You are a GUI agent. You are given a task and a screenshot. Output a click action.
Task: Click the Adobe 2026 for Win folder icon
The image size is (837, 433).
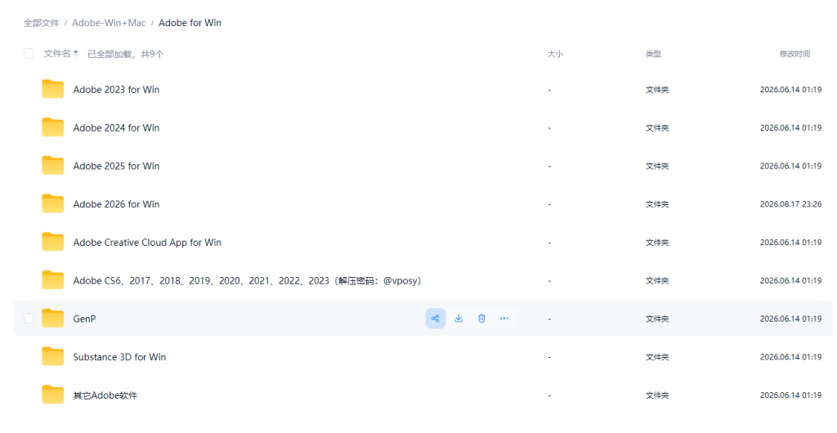(x=53, y=203)
